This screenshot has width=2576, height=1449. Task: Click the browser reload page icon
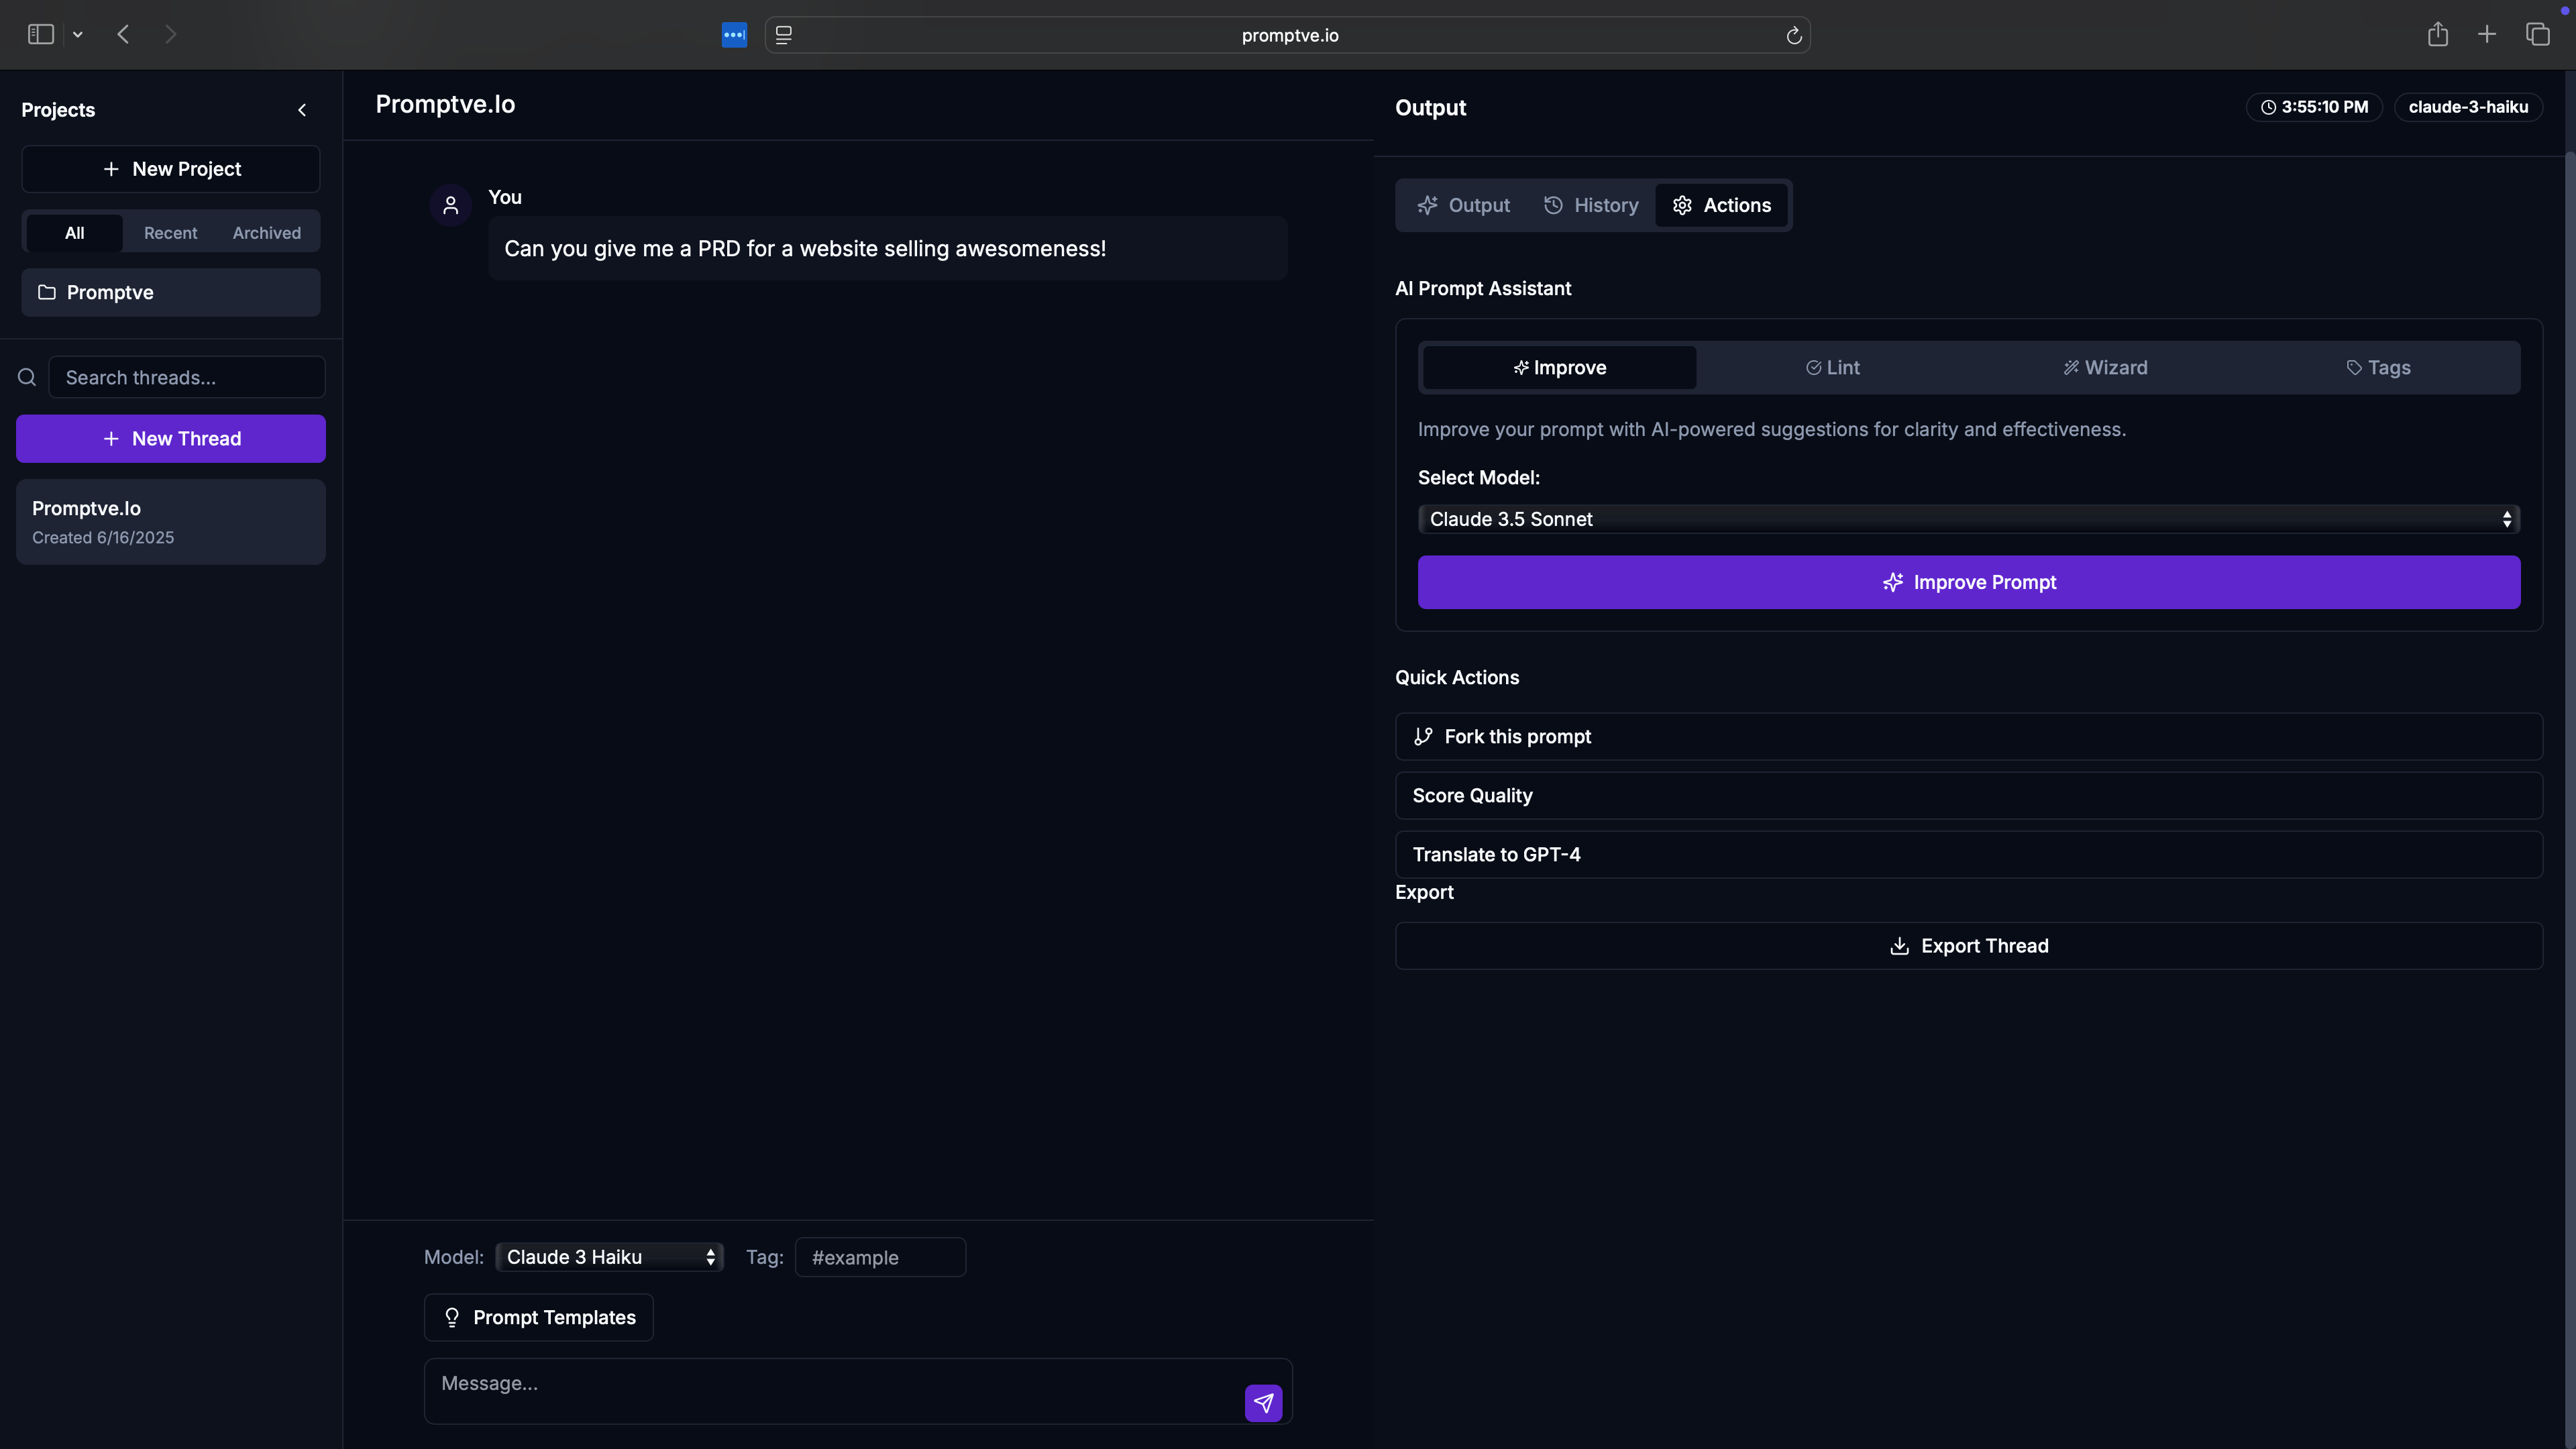tap(1794, 35)
